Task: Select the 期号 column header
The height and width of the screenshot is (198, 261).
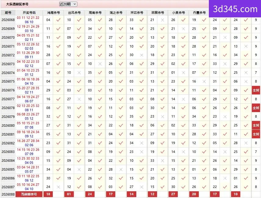Action: click(x=8, y=12)
